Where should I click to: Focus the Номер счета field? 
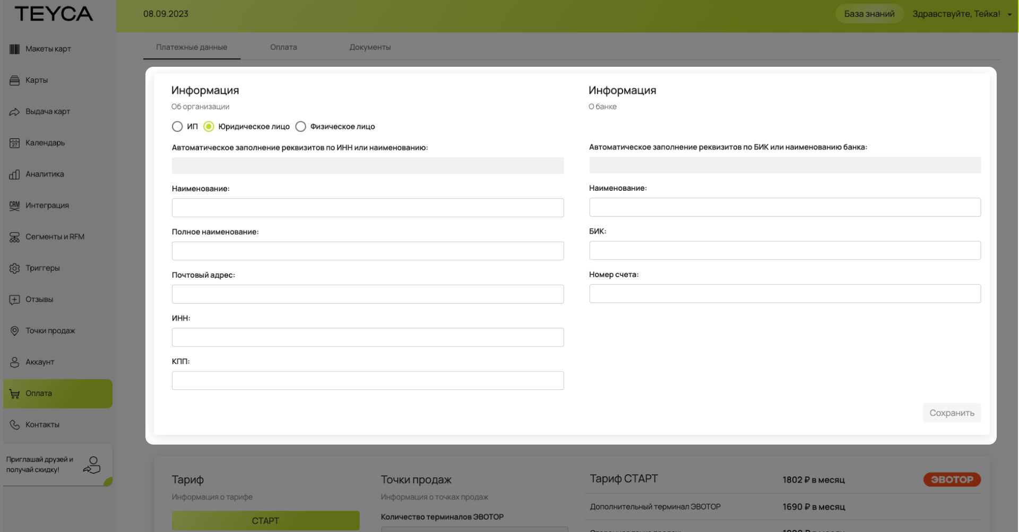pyautogui.click(x=785, y=294)
